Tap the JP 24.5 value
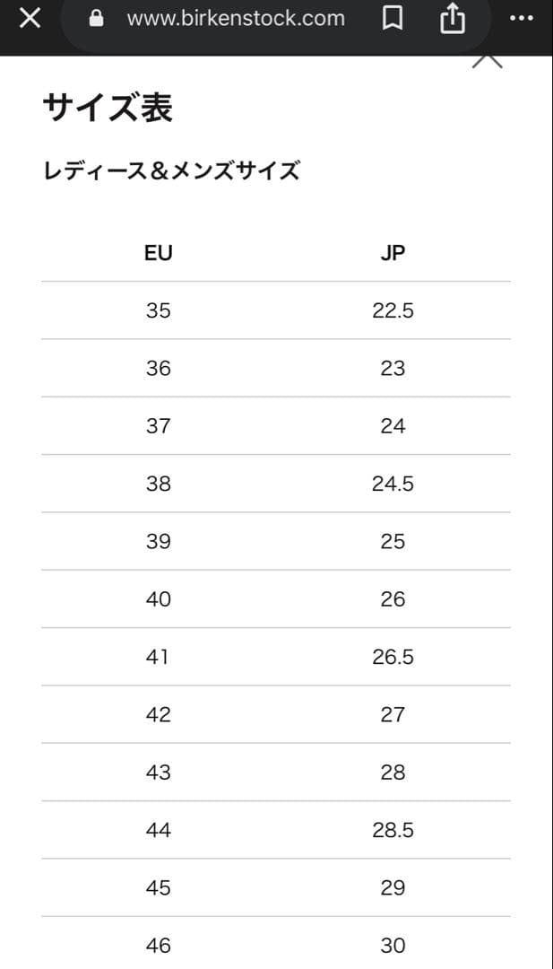 click(393, 484)
